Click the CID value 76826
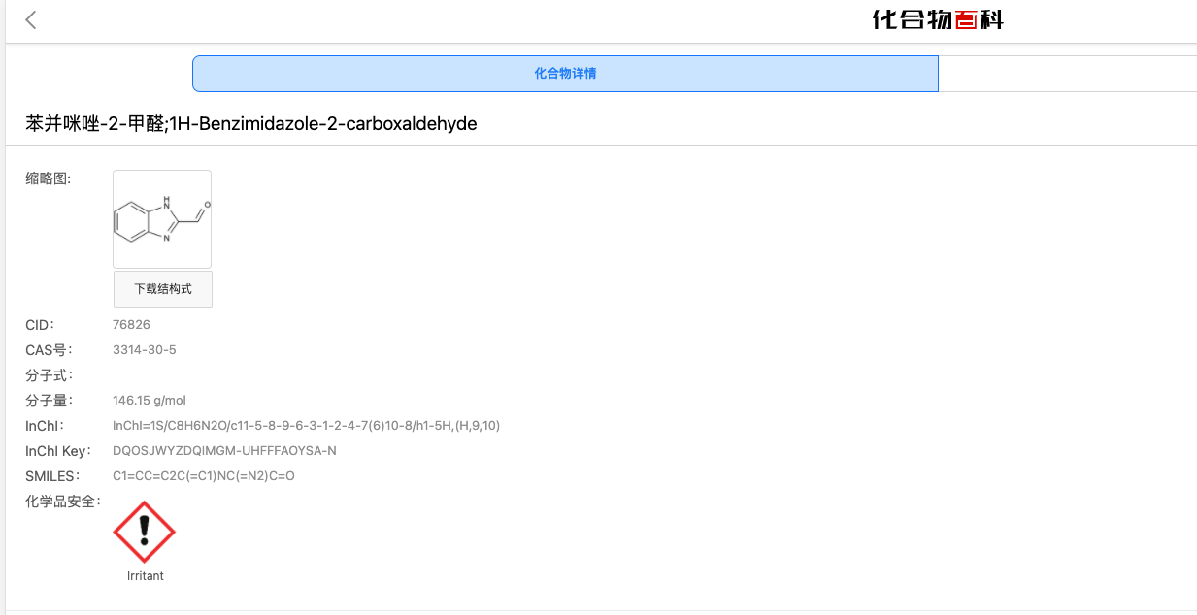 pyautogui.click(x=131, y=325)
